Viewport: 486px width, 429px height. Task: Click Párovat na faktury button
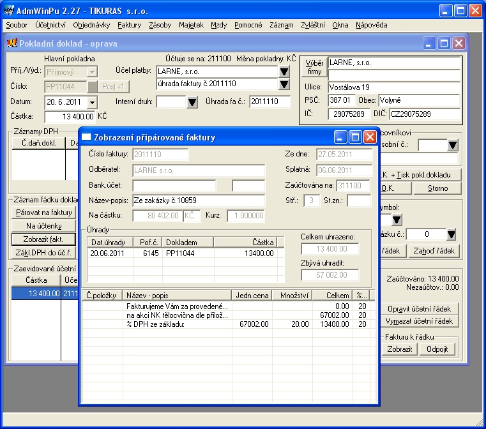43,213
